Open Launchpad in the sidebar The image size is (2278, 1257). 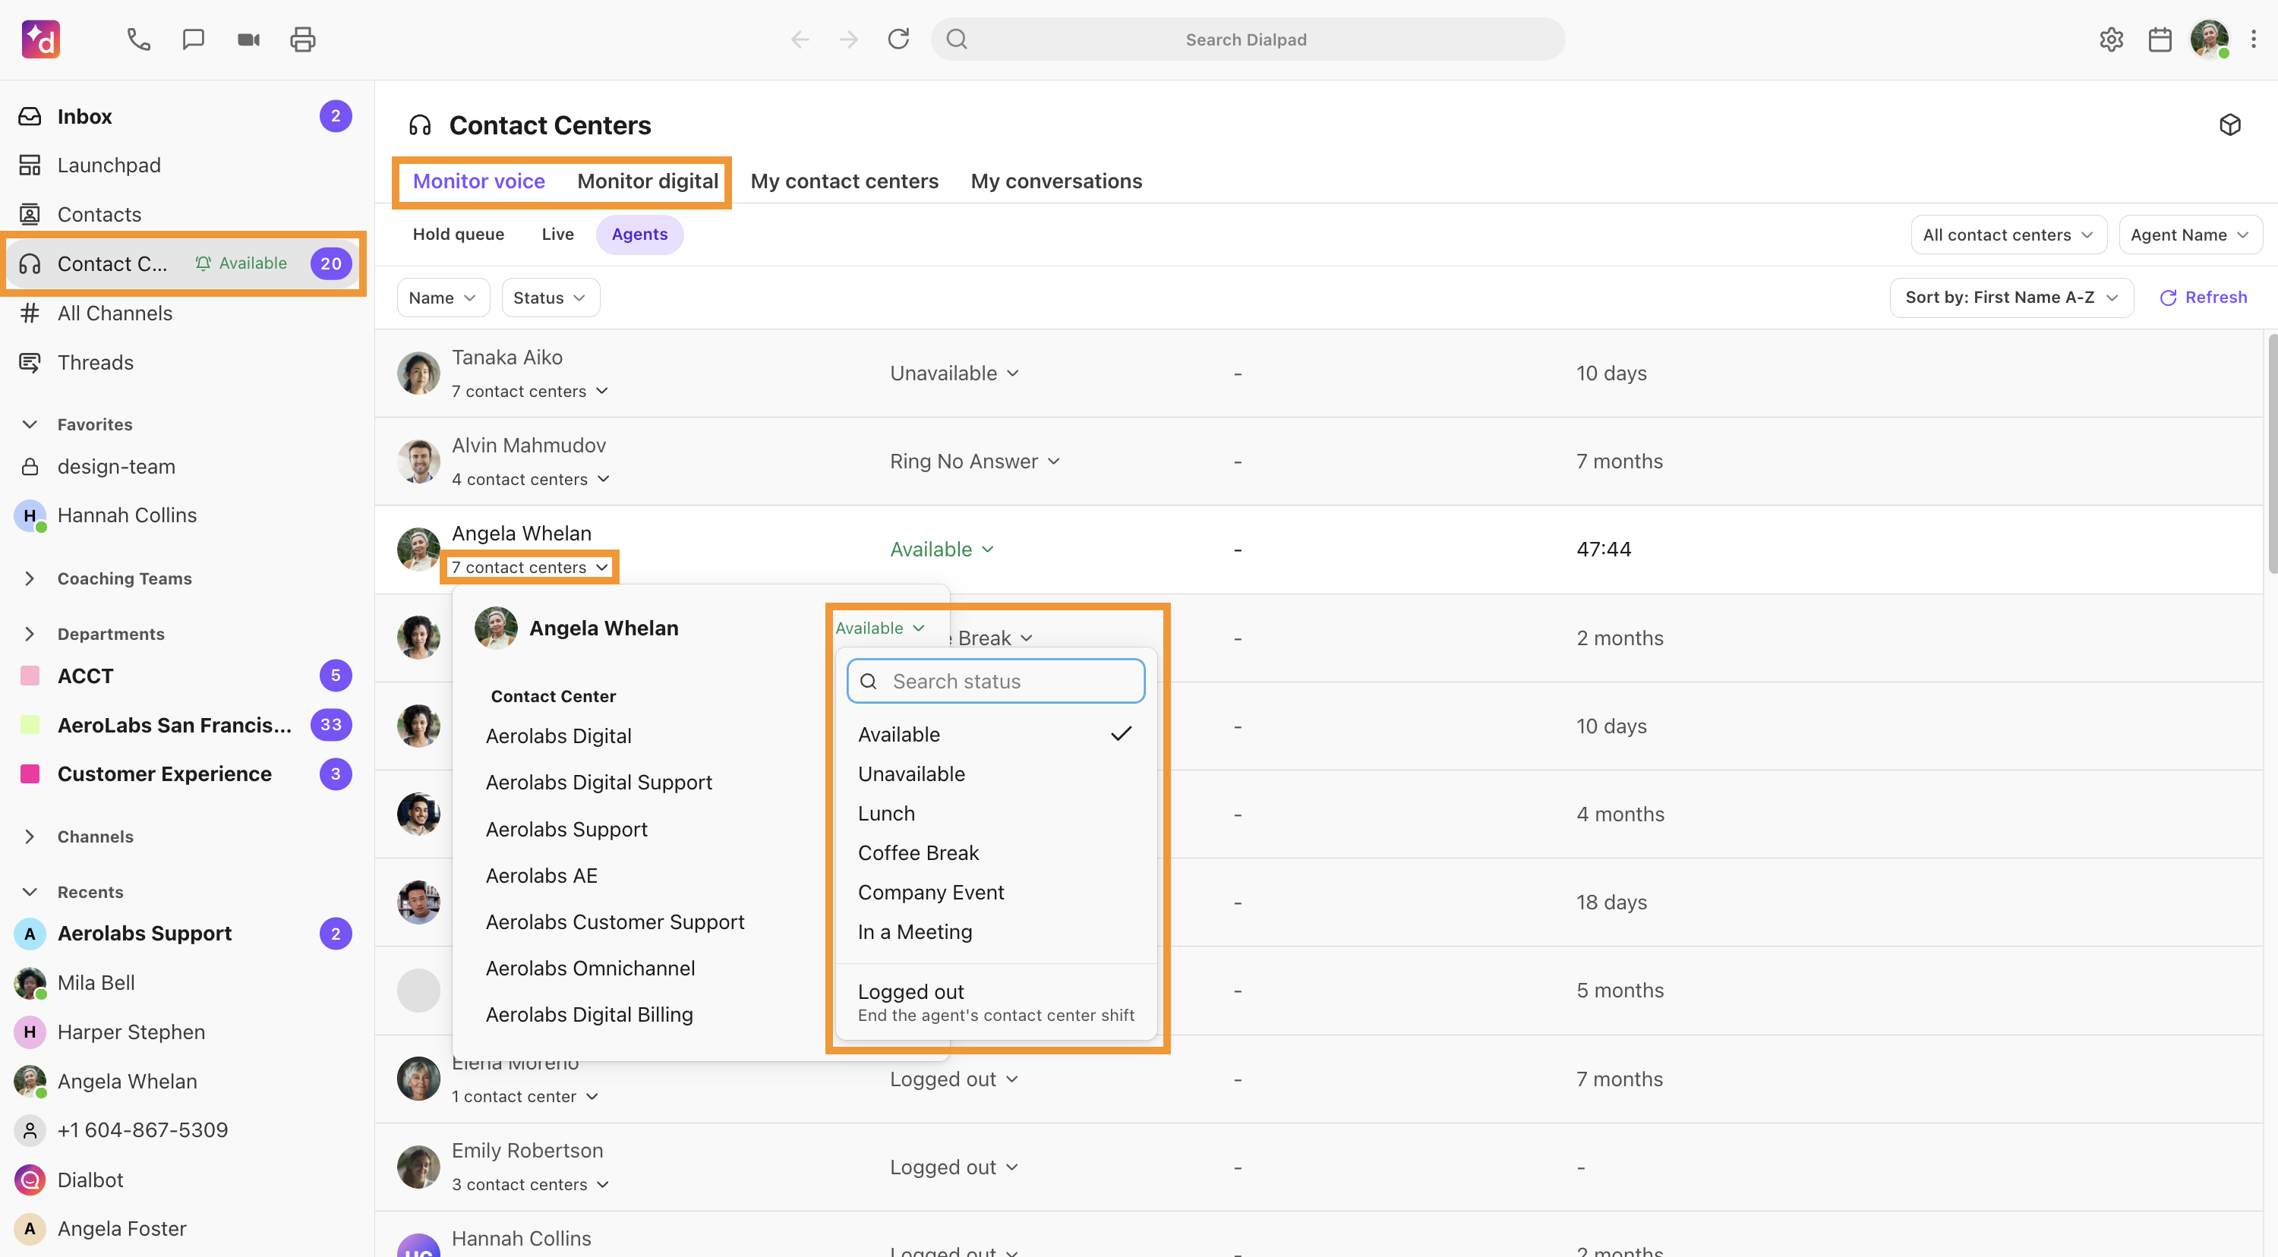pos(184,165)
